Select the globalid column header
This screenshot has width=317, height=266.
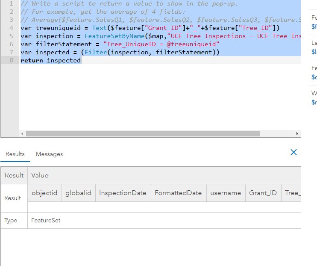[x=79, y=193]
